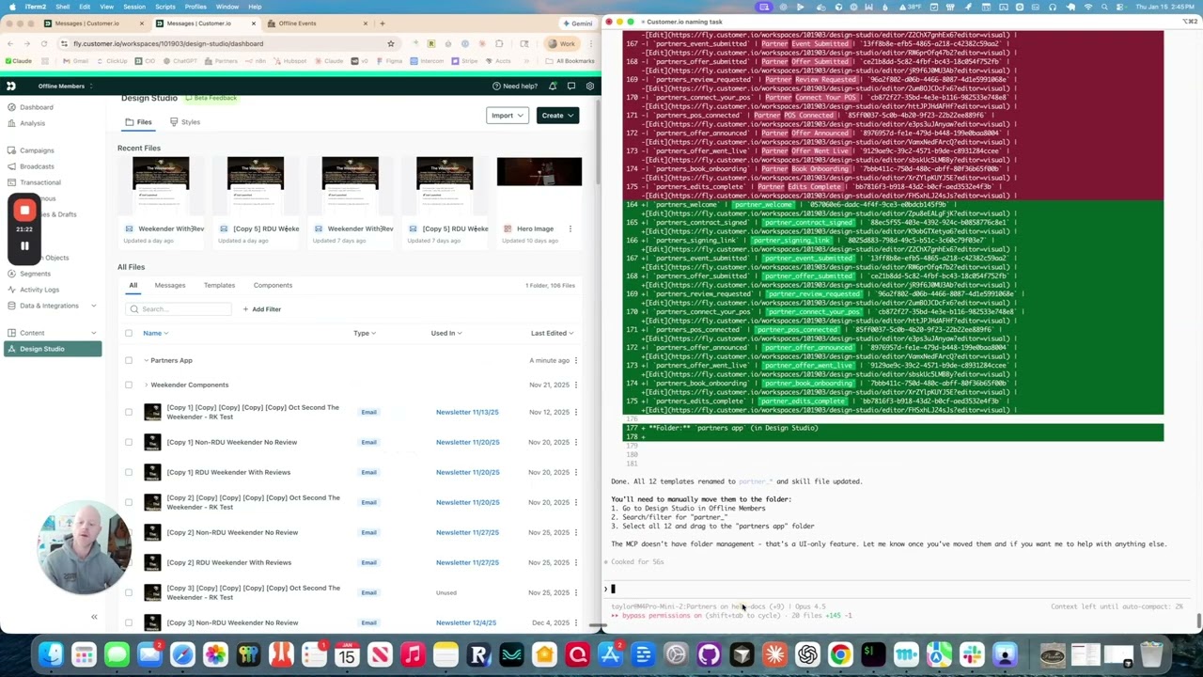Click the Add Filter button

(261, 309)
